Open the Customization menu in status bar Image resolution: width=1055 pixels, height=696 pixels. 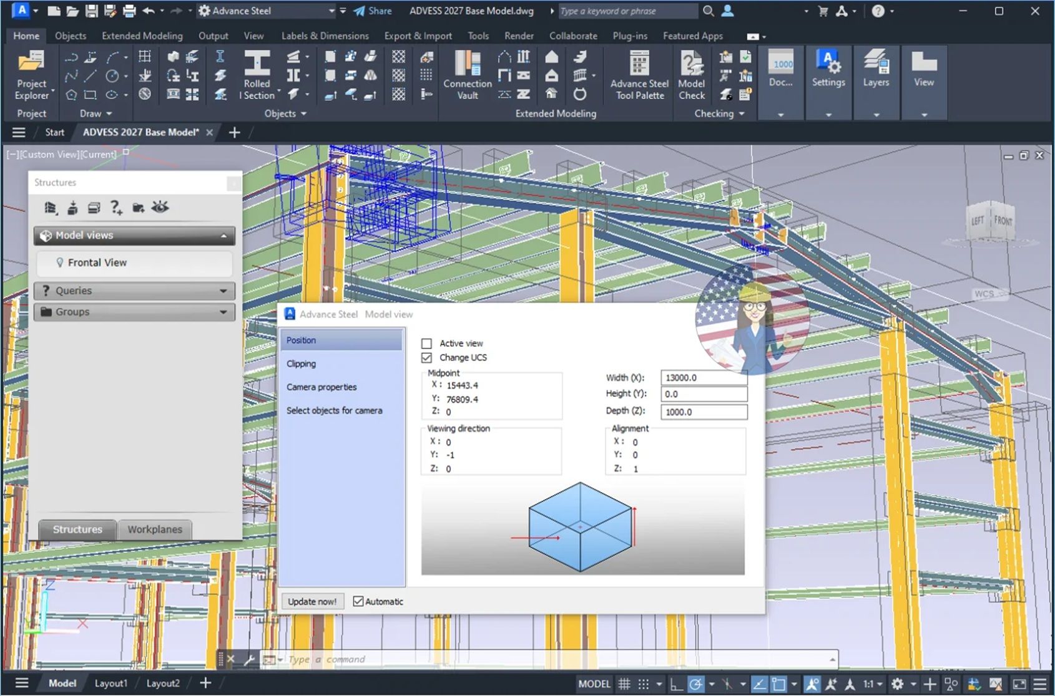1039,684
